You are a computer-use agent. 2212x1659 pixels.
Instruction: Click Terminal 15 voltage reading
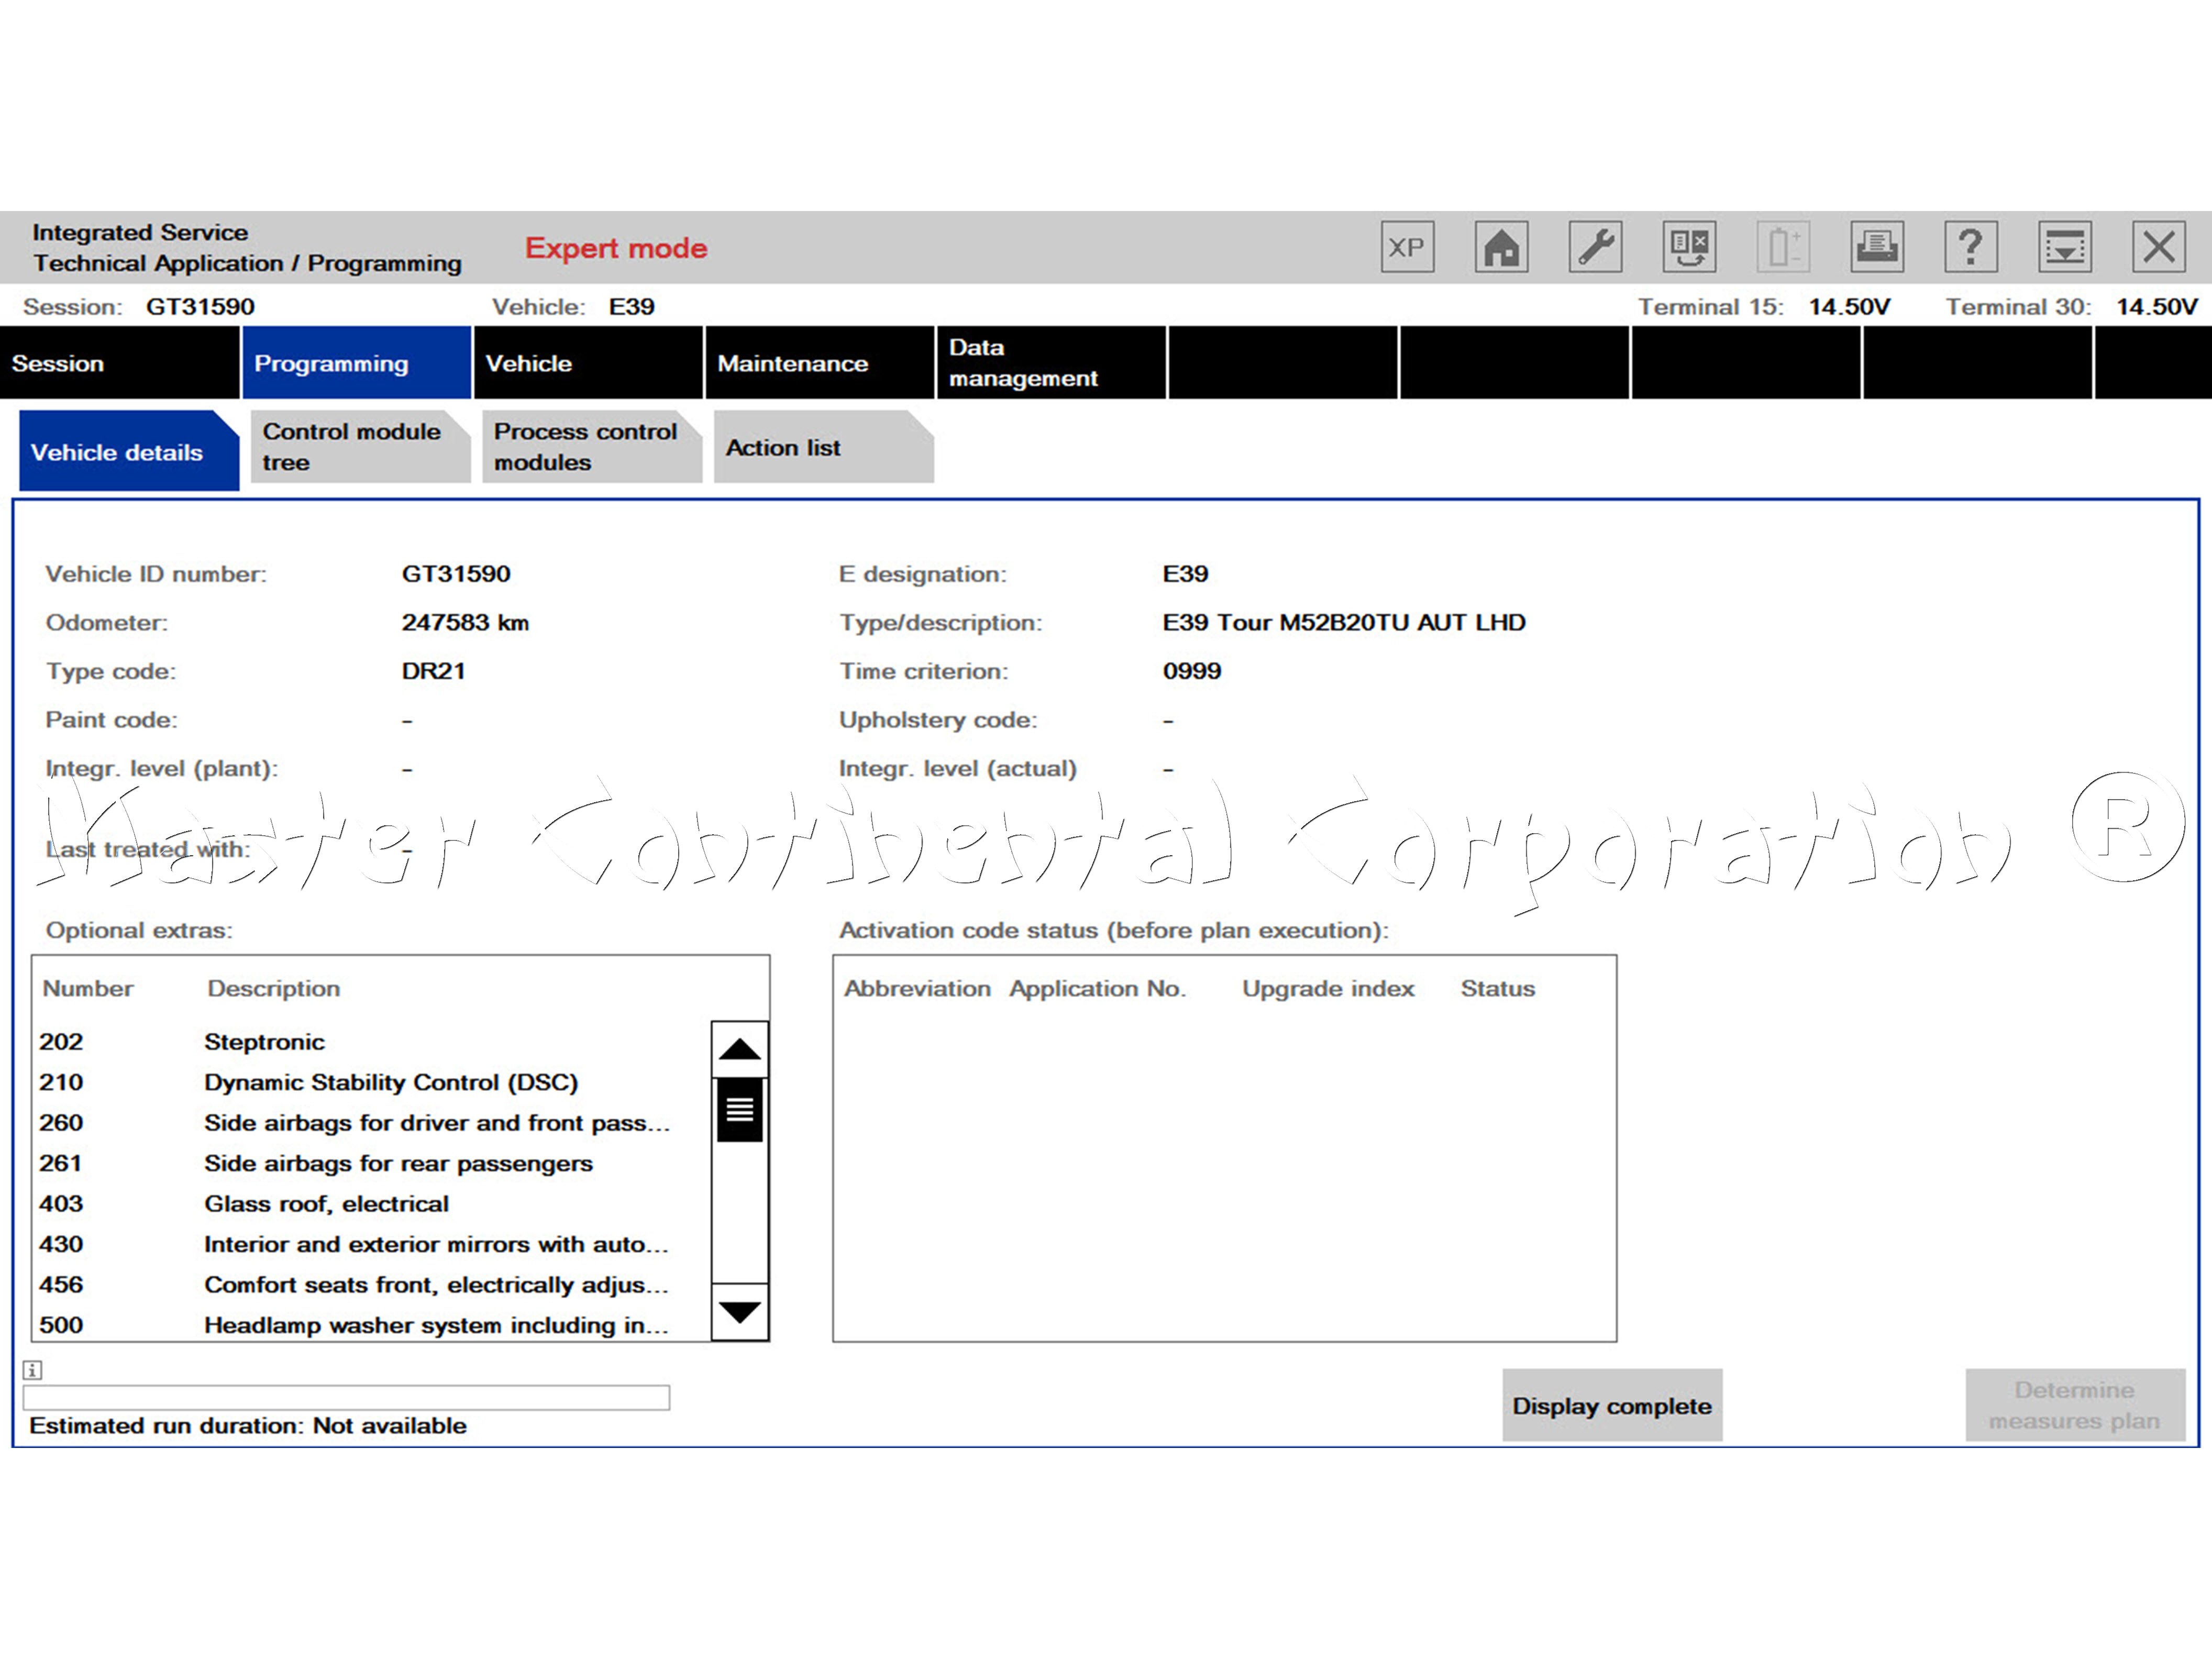coord(1849,307)
